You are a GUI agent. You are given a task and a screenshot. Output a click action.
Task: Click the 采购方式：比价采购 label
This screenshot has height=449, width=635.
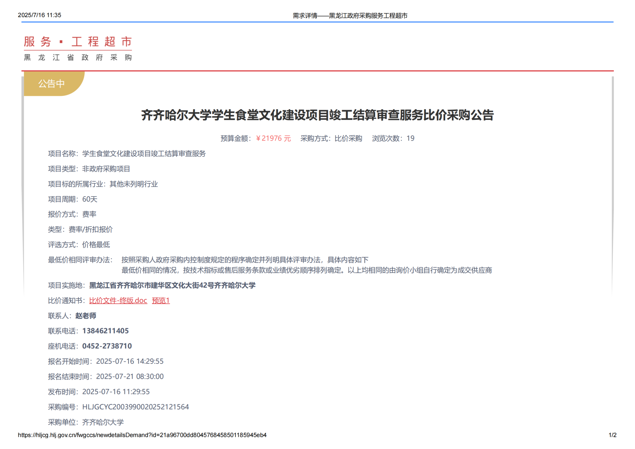tap(331, 138)
